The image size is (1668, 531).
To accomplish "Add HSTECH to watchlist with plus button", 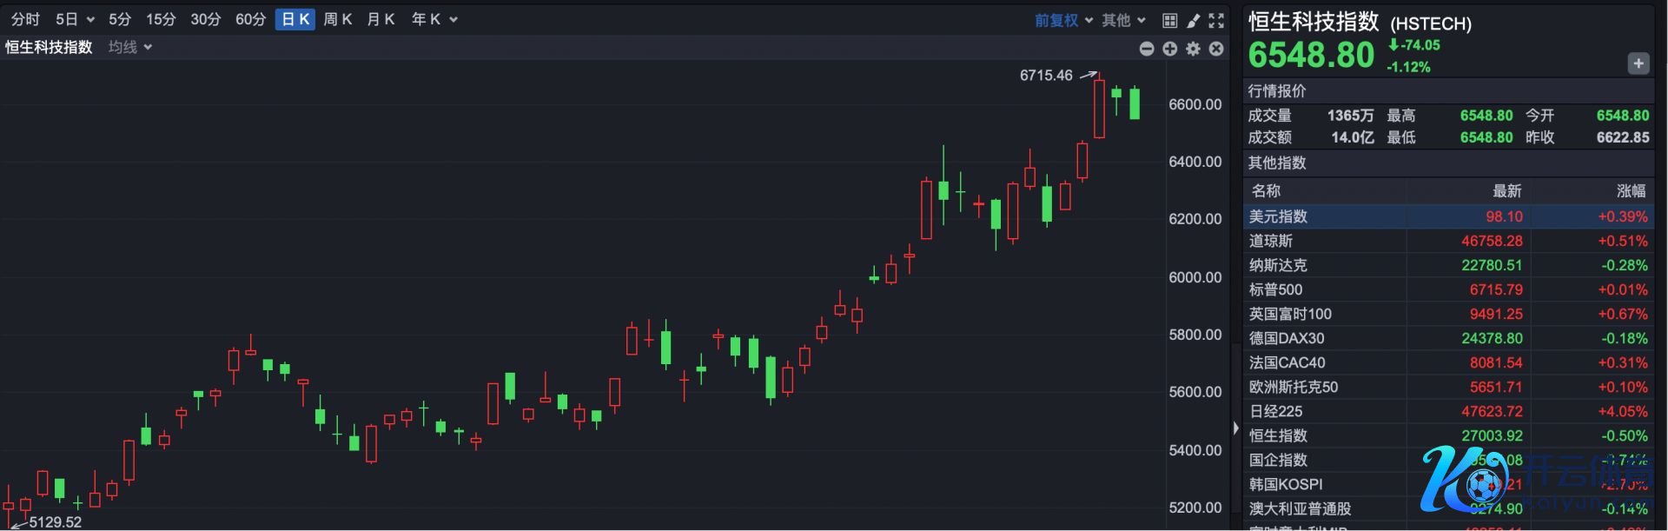I will [x=1638, y=63].
